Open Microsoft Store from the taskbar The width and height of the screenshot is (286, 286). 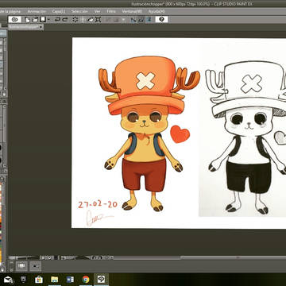[39, 280]
